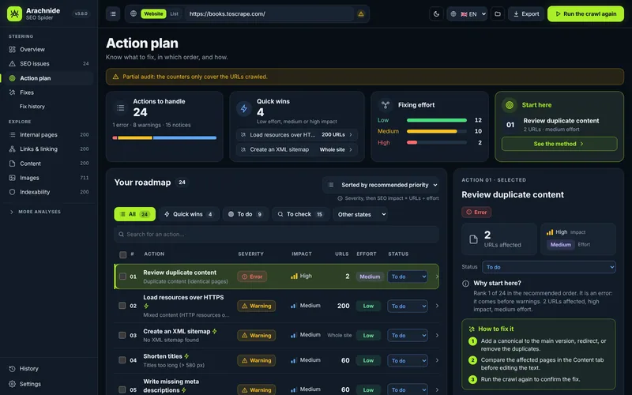Click the severity color bar under Actions to handle
This screenshot has width=632, height=395.
pyautogui.click(x=164, y=137)
